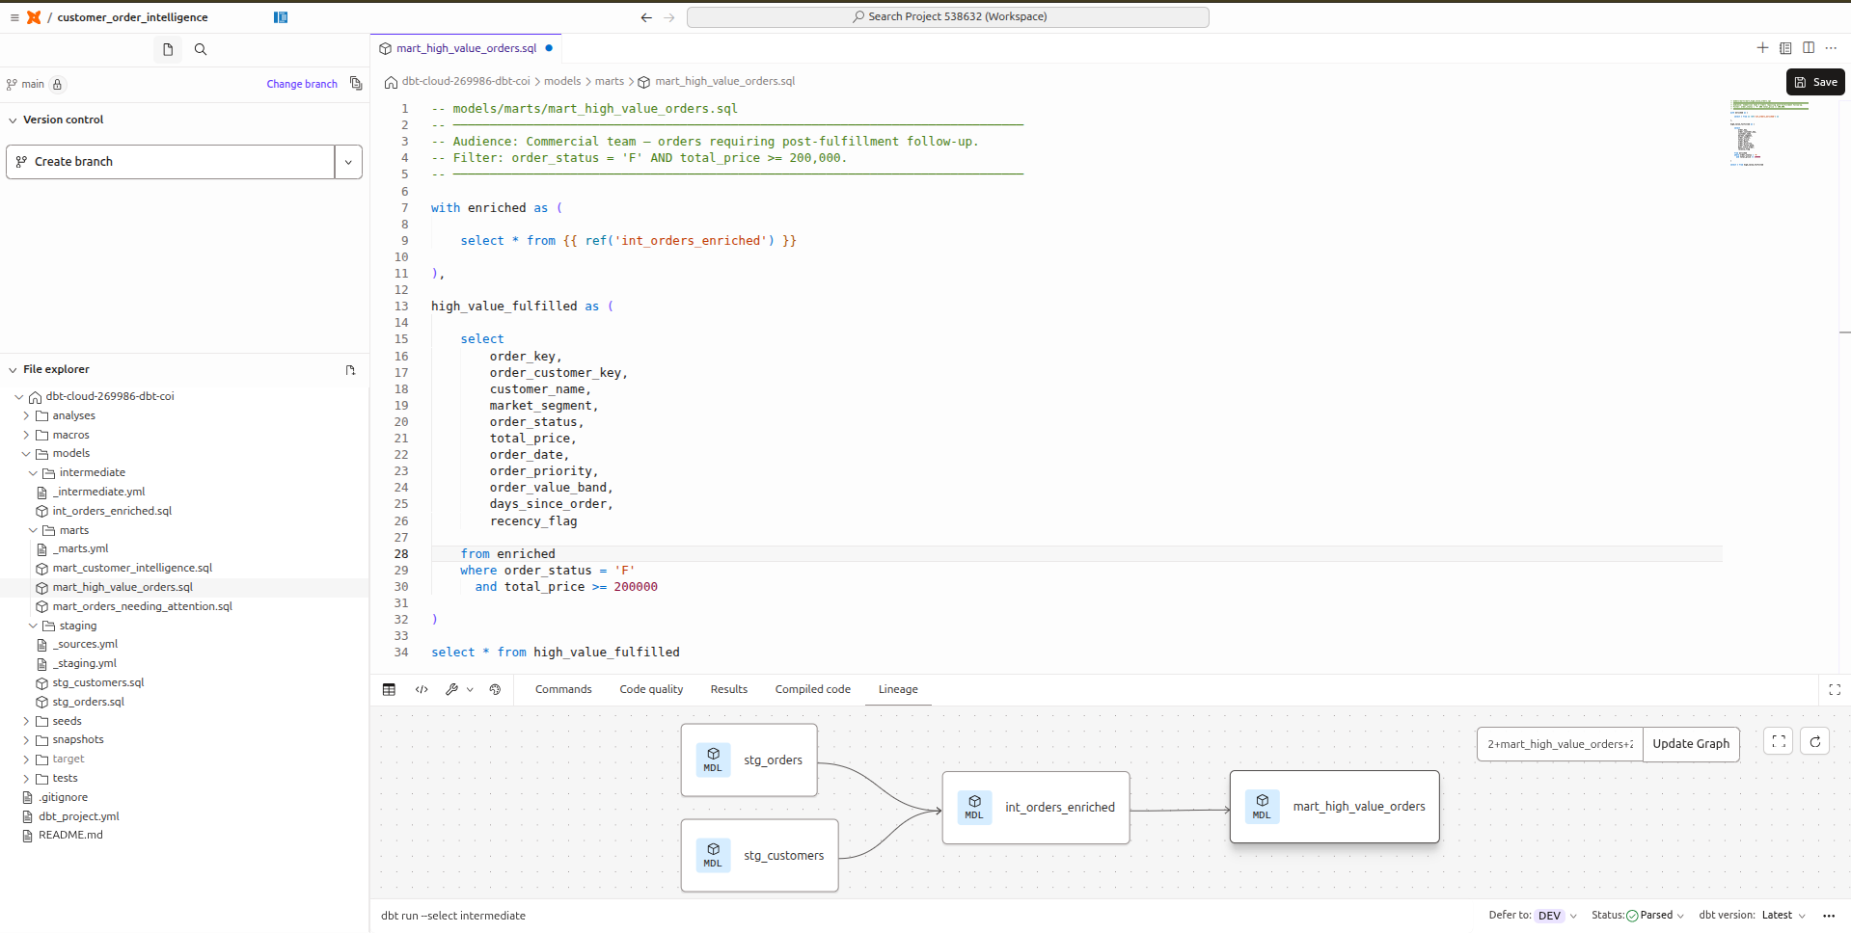Click the code brackets compile icon

point(422,689)
